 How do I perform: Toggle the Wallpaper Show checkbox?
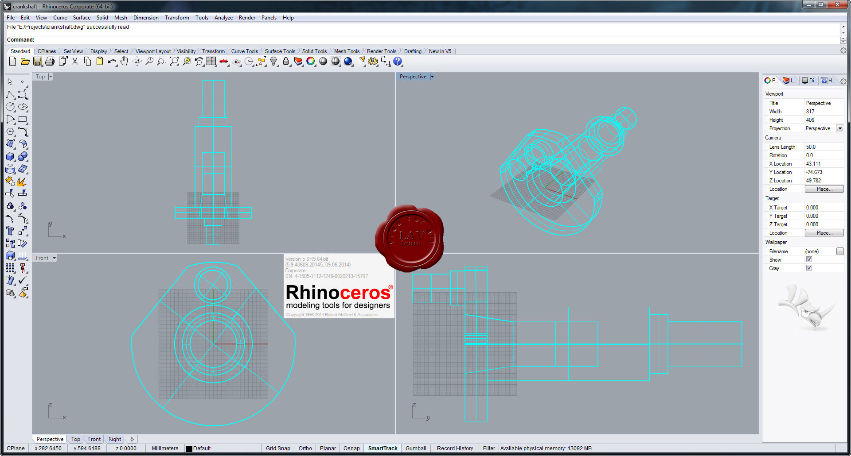pyautogui.click(x=809, y=259)
